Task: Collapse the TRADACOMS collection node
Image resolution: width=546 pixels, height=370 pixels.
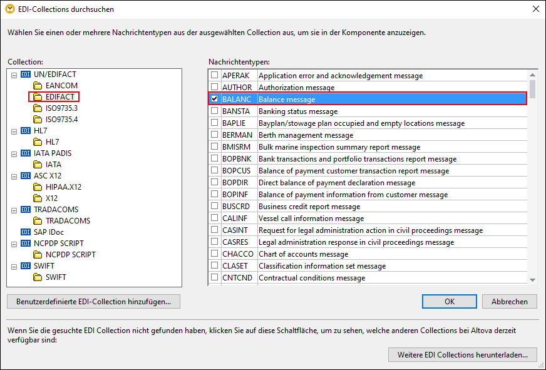Action: click(14, 210)
